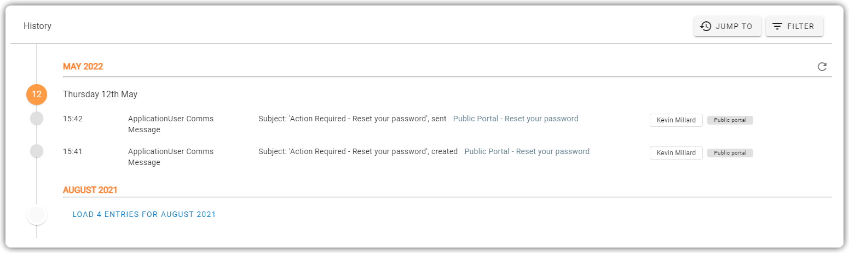Screen dimensions: 849x253
Task: Click Kevin Millard chip on 15:41 entry
Action: tap(676, 153)
